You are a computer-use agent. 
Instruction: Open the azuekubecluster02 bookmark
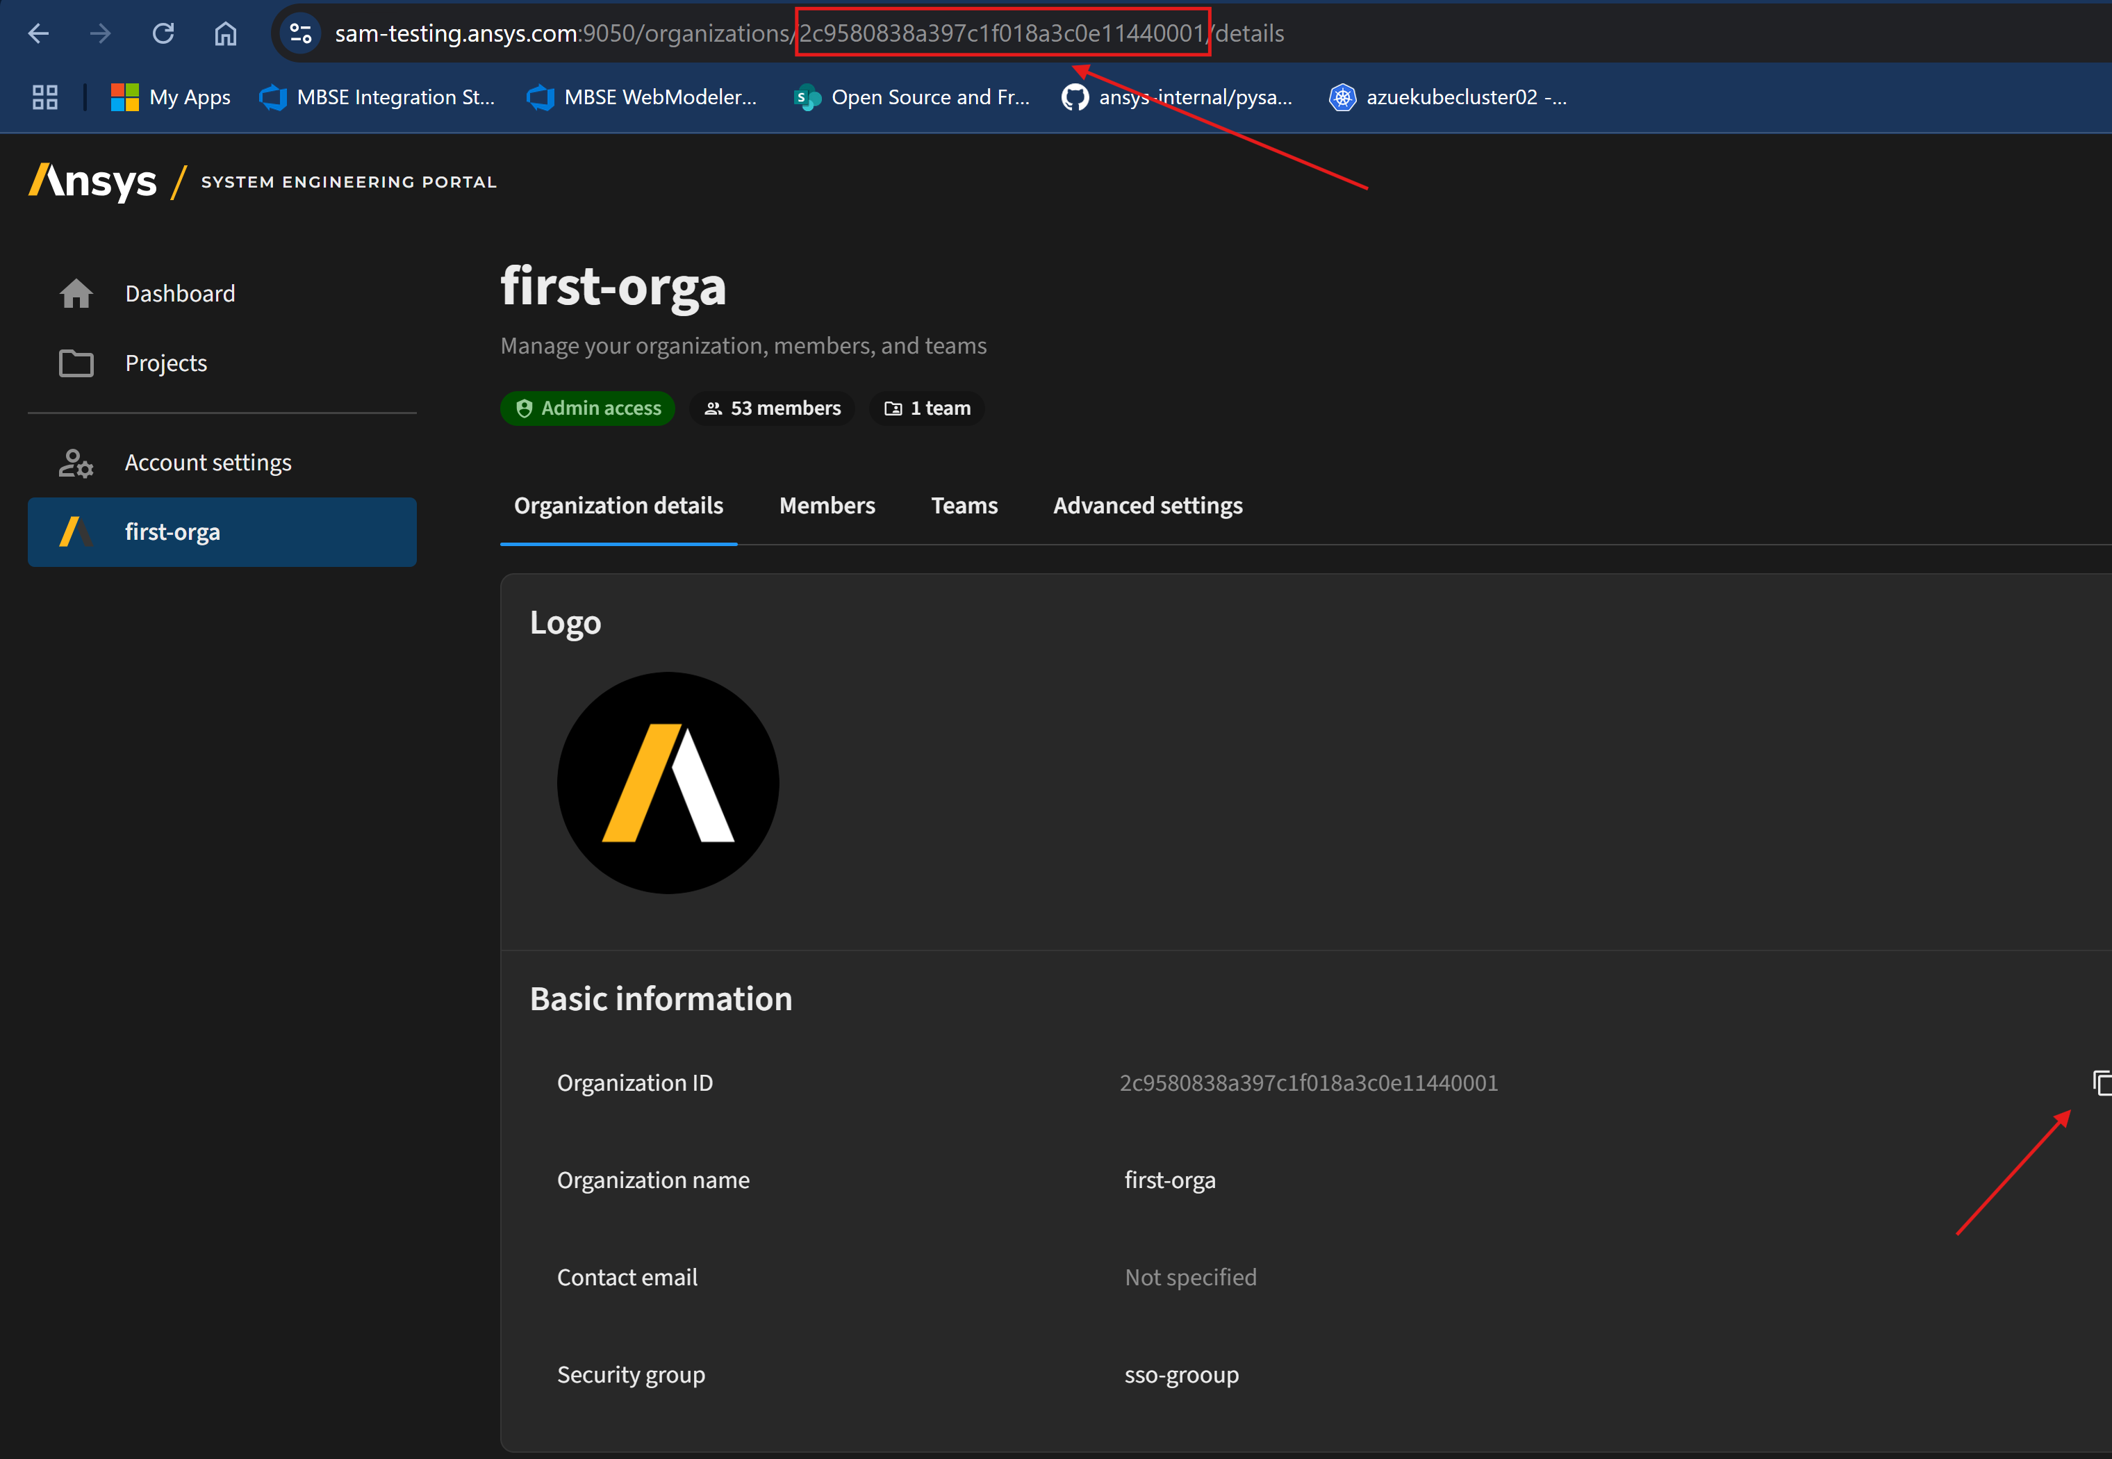(x=1448, y=97)
